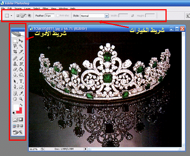Open the Filter menu
190x156 pixels.
click(45, 8)
